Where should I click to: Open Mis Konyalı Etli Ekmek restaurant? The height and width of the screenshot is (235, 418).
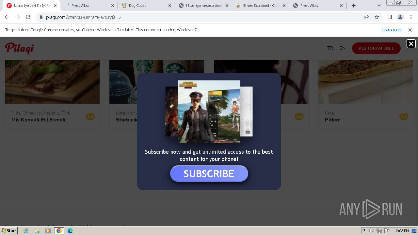(x=39, y=120)
